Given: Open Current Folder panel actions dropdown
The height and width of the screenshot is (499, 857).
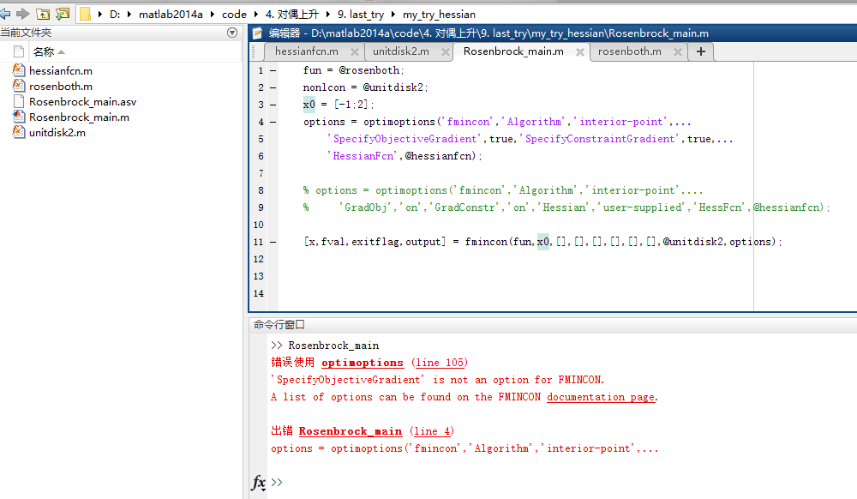Looking at the screenshot, I should (x=232, y=33).
